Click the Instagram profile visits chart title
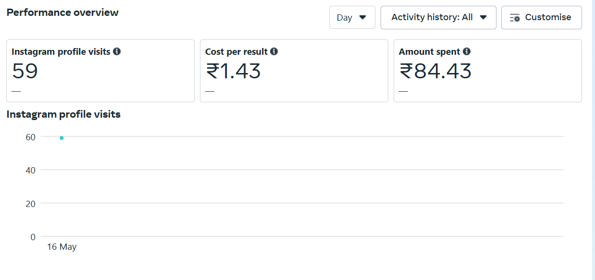The image size is (595, 280). (x=63, y=114)
